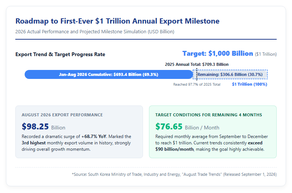The width and height of the screenshot is (292, 193).
Task: Click the Remaining $306.6 Billion bar segment
Action: 230,74
